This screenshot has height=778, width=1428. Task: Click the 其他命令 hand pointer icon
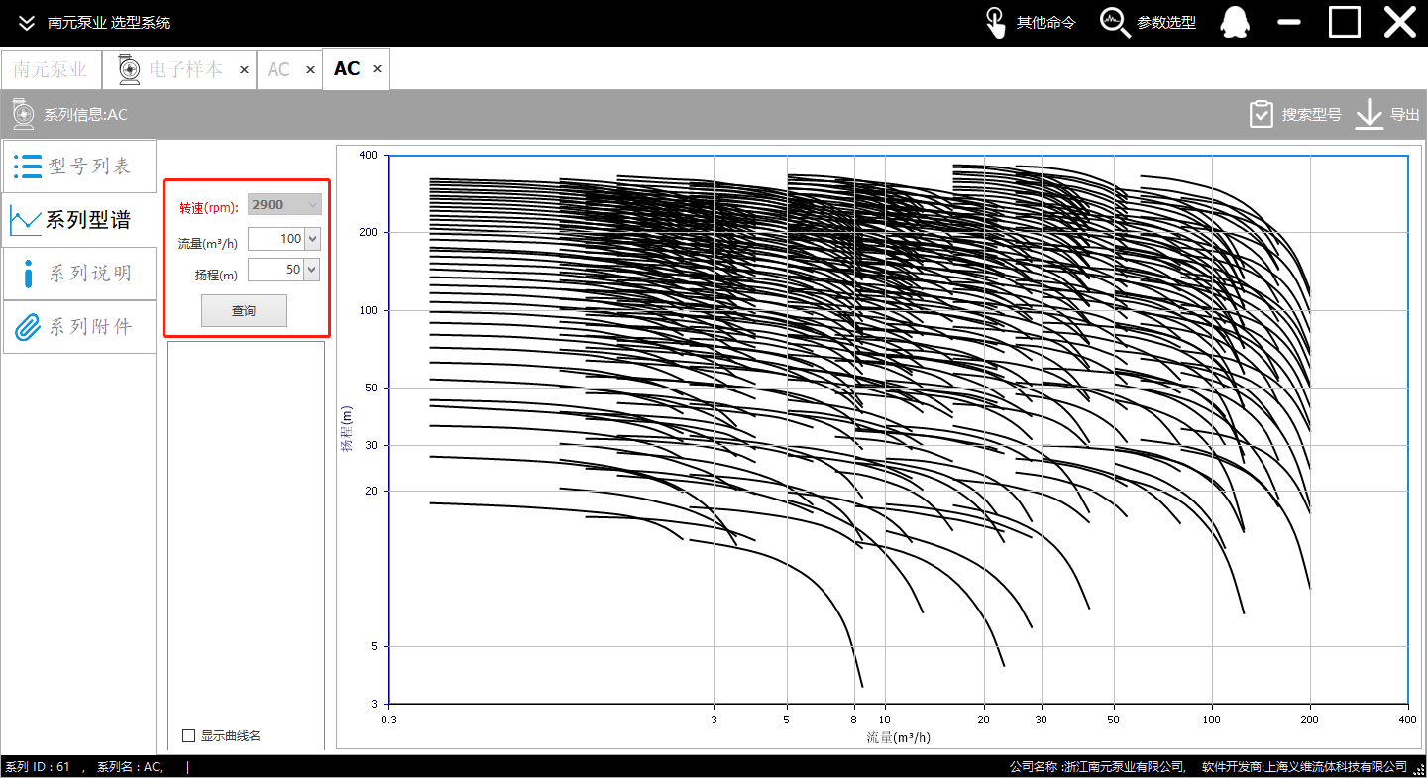995,22
